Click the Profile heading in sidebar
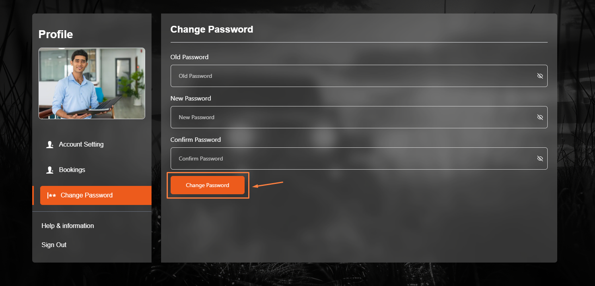 [x=56, y=35]
